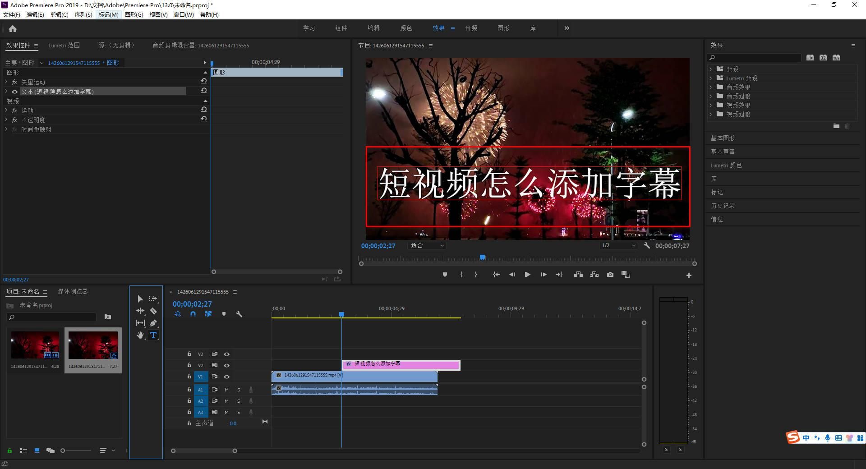Click Go to Out point icon
Viewport: 866px width, 469px height.
click(x=559, y=275)
